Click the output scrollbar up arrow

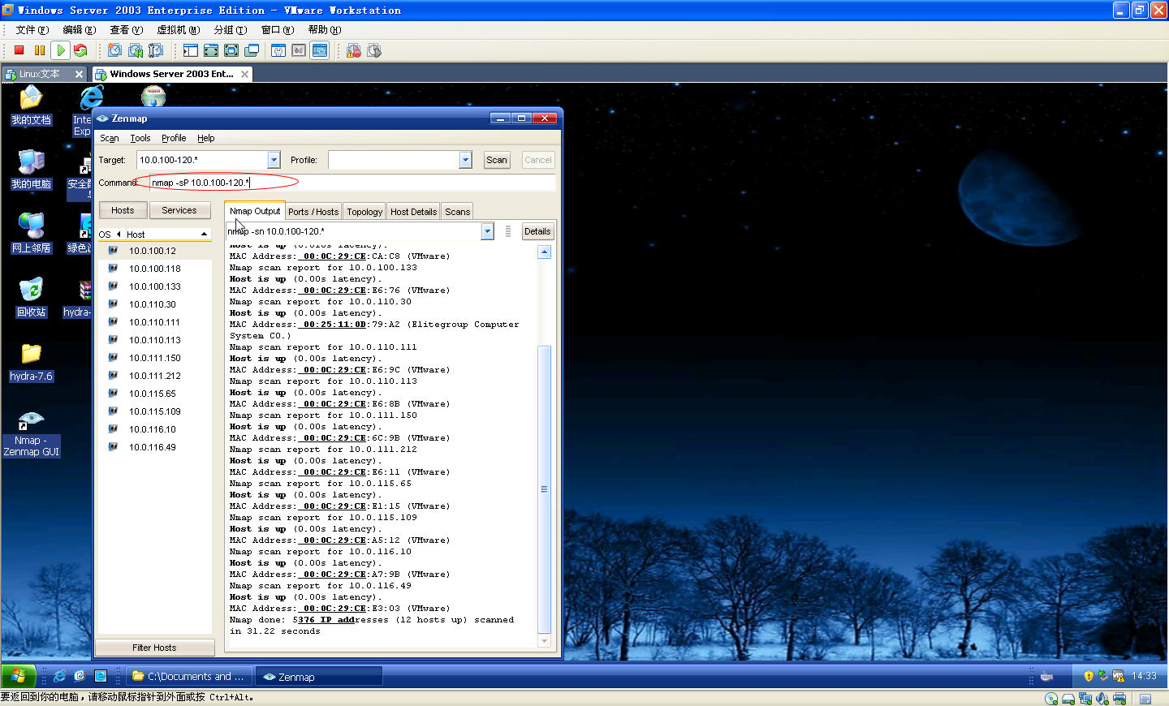(545, 252)
